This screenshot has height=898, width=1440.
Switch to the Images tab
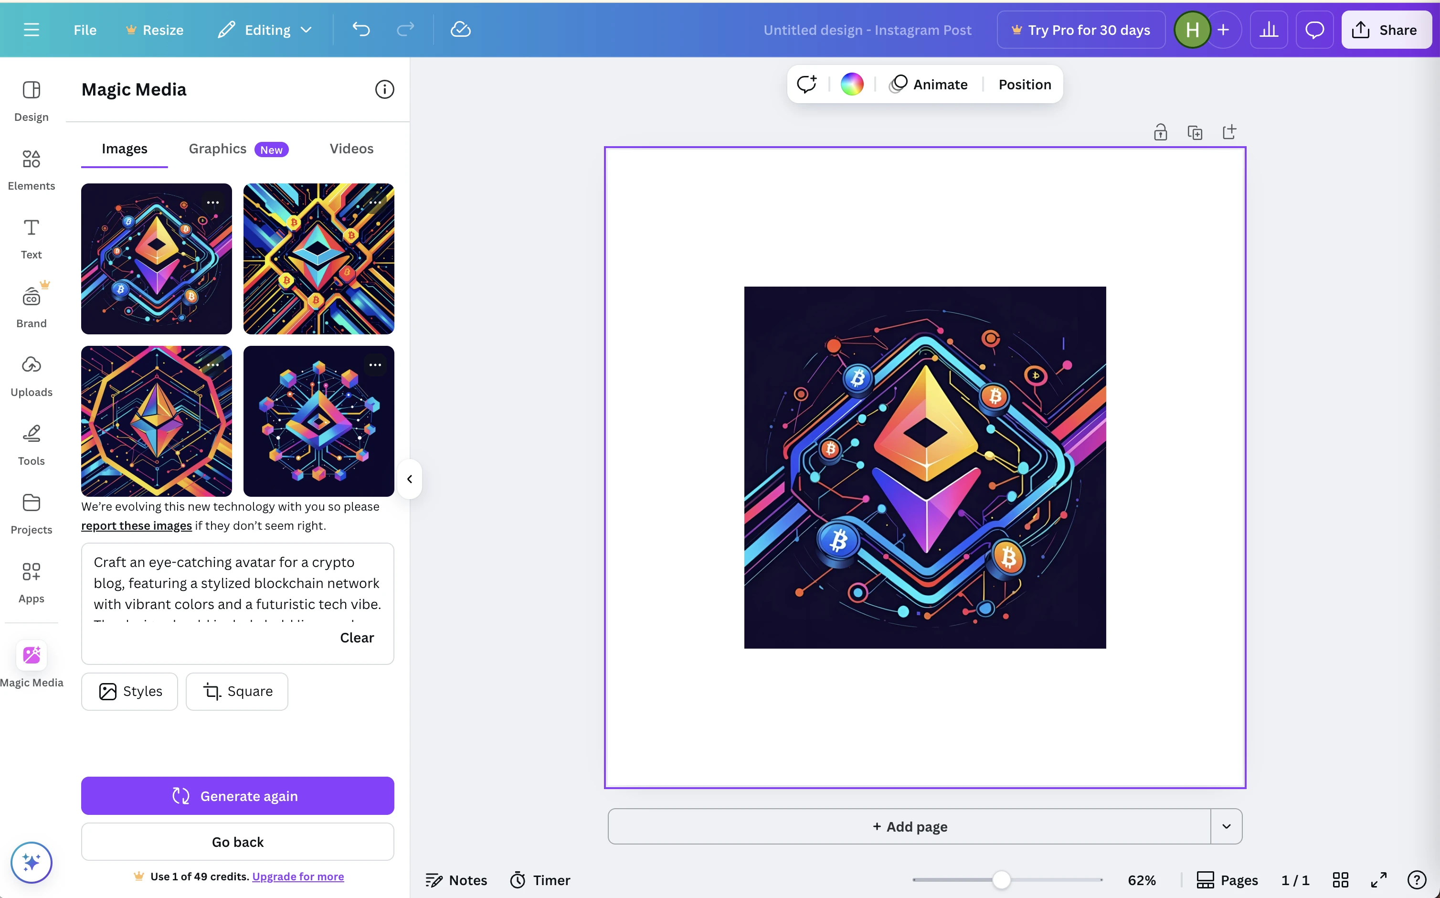pyautogui.click(x=124, y=149)
